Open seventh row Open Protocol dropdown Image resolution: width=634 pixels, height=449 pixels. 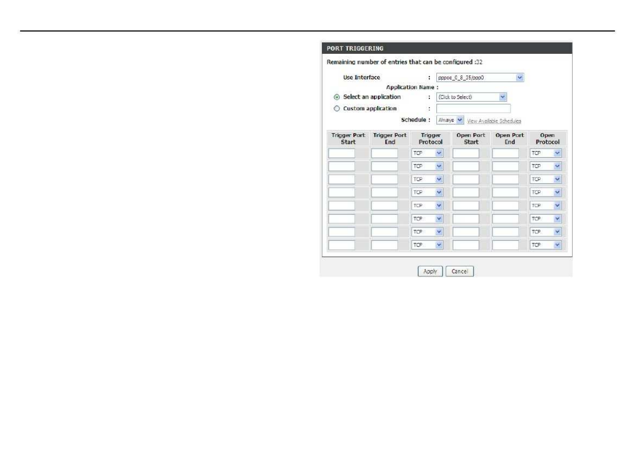[x=546, y=232]
